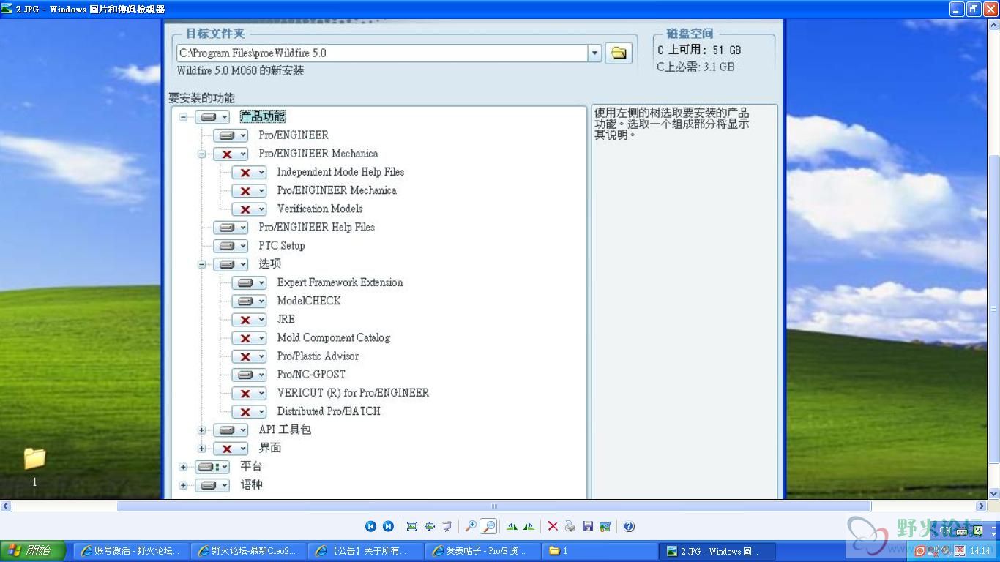Select the Pro/ENGINEER Help Files label
The image size is (1000, 562).
pos(316,228)
